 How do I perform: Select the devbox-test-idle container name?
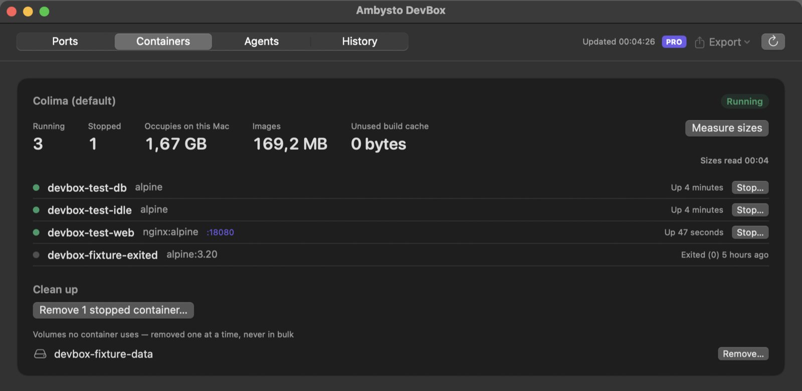(x=89, y=210)
